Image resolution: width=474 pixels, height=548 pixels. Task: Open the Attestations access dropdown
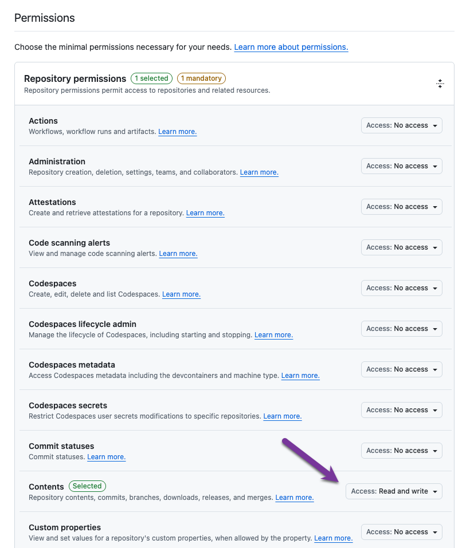(x=402, y=207)
